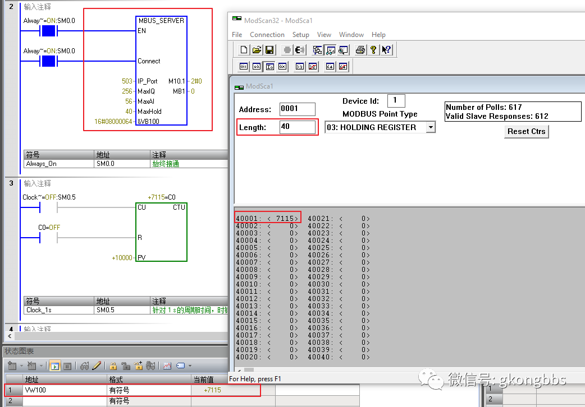Select 32-bit float format icon (3.2)

300,67
